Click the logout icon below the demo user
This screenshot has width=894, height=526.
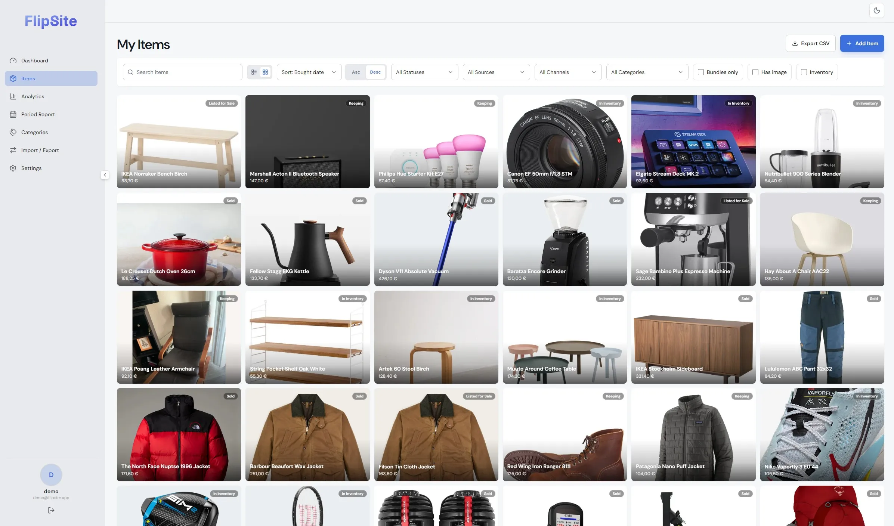[51, 510]
